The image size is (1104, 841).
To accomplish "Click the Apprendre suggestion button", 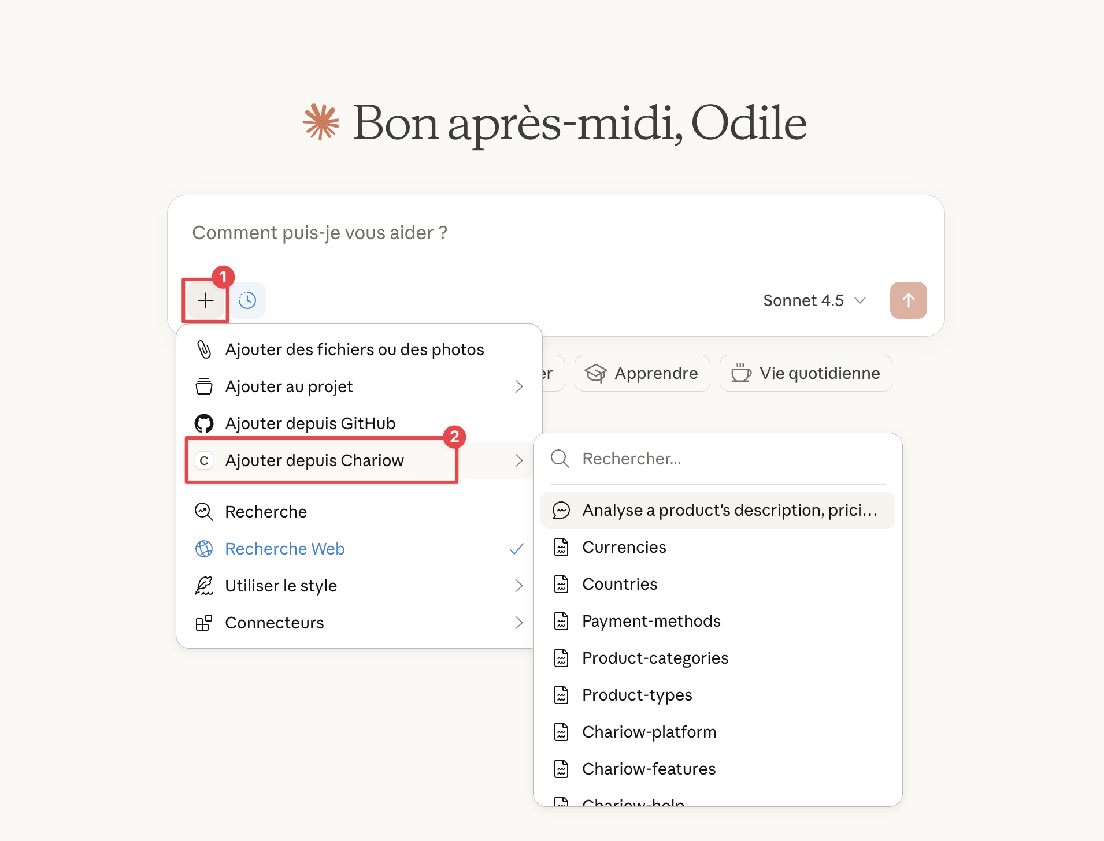I will [x=642, y=373].
